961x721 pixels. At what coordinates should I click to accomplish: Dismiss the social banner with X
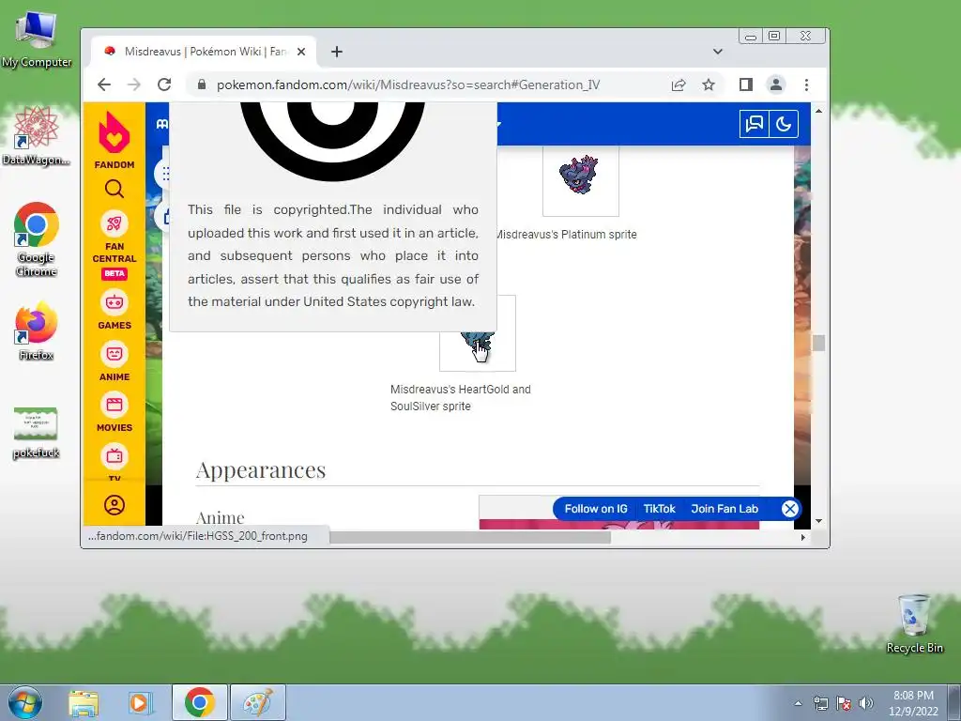point(790,509)
